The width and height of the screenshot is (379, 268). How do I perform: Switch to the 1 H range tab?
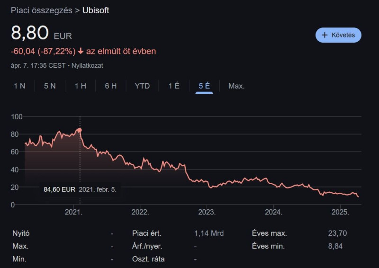pyautogui.click(x=81, y=86)
